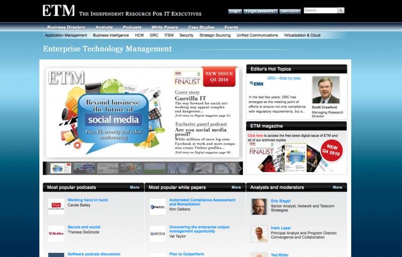The width and height of the screenshot is (402, 257).
Task: Focus the Search input field
Action: (321, 10)
